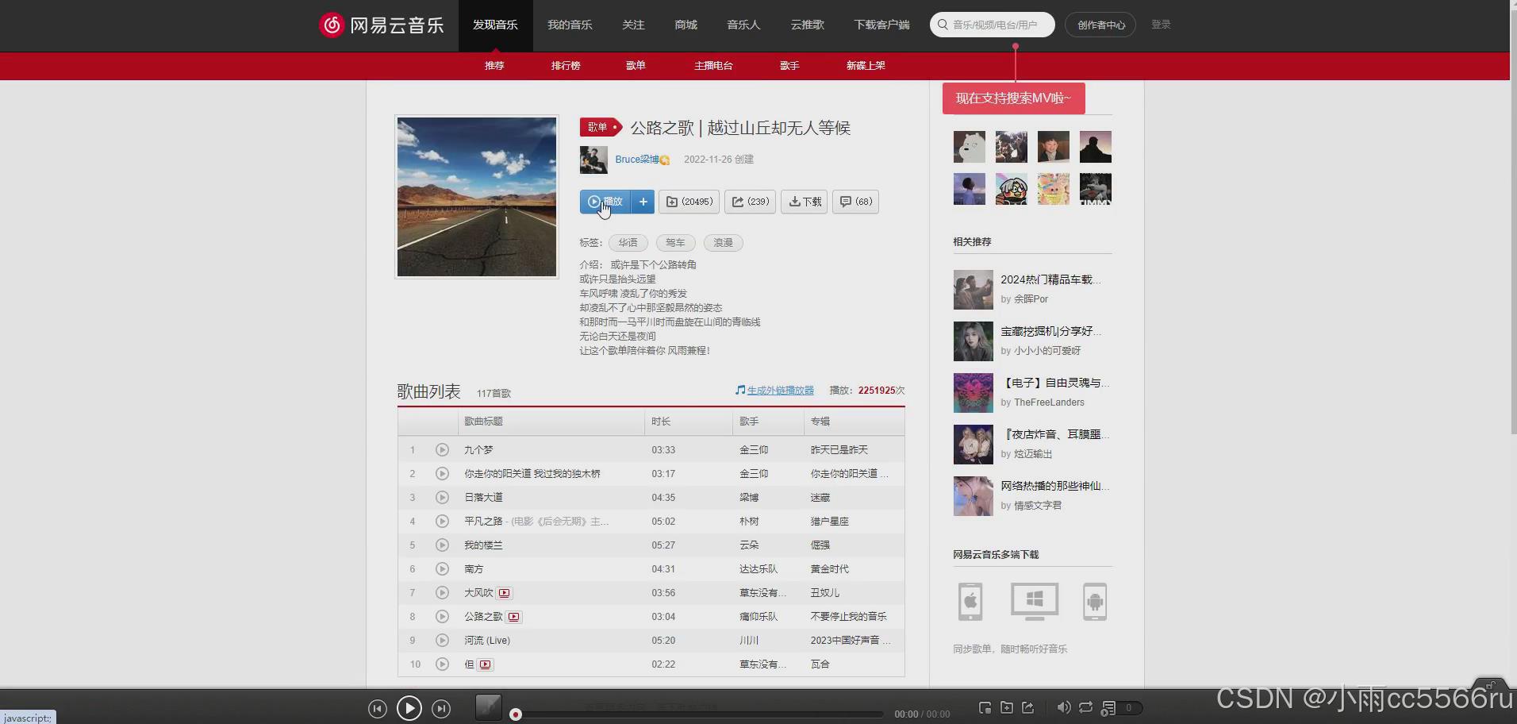
Task: Click the polar bear avatar thumbnail
Action: (x=970, y=147)
